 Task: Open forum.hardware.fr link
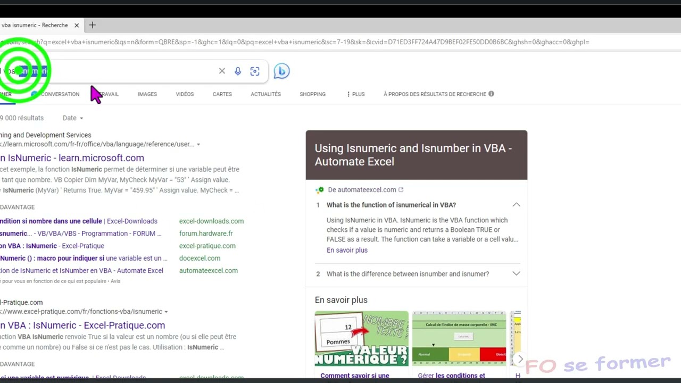click(206, 234)
